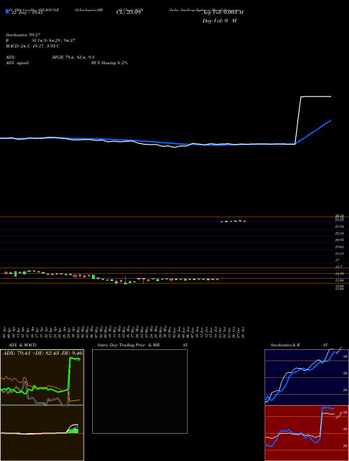Screen dimensions: 349x461
Task: Click the 'Stochastics: 99.57' reading
Action: [x=23, y=35]
